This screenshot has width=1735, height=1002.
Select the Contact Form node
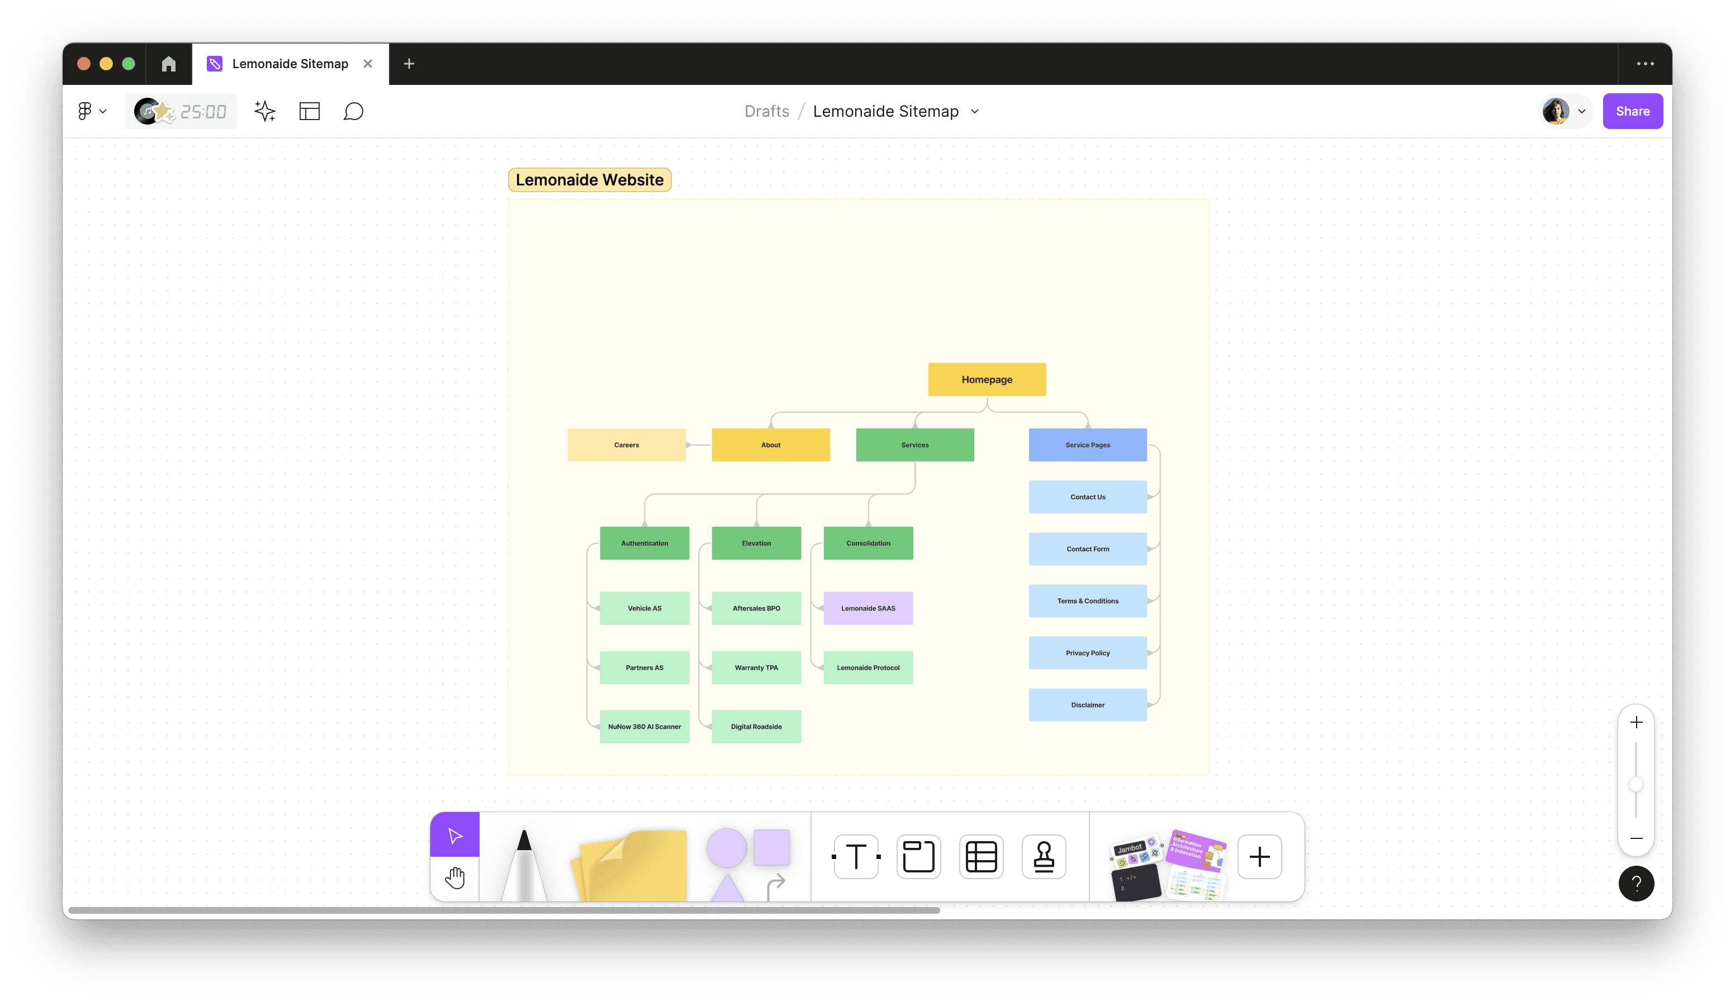[1088, 548]
